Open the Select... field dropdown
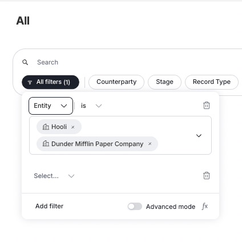 [54, 176]
